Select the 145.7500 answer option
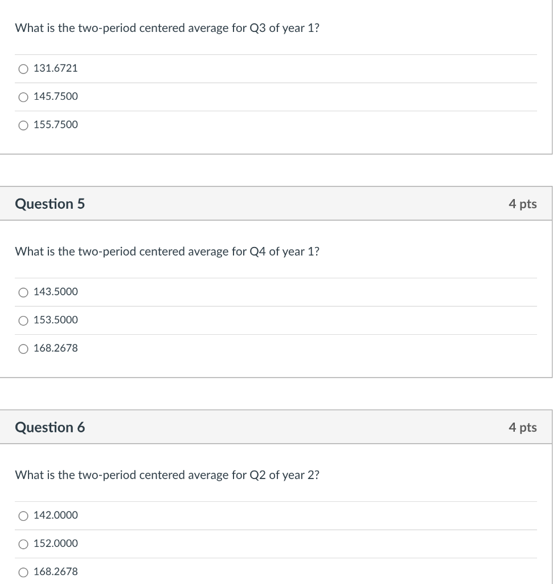This screenshot has width=553, height=584. click(x=23, y=96)
